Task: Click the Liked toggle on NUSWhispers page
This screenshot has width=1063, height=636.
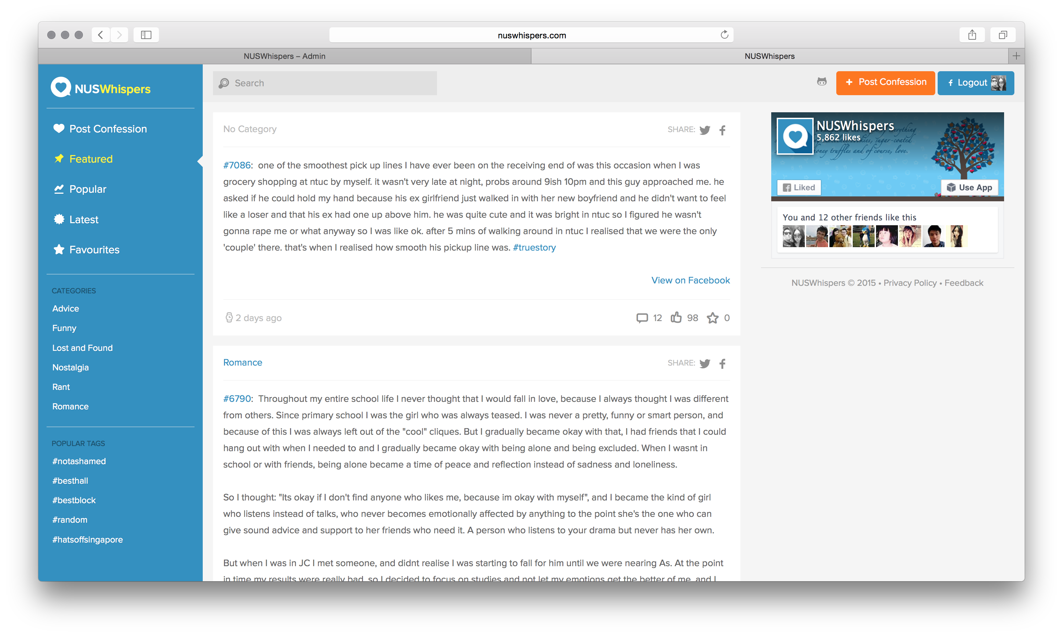Action: [800, 187]
